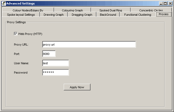Click the User Name input box

55,63
